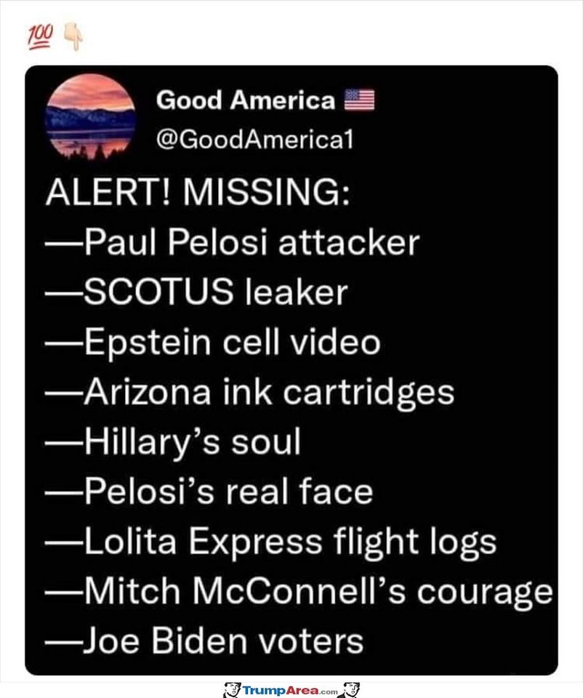Click the Pelosi's real face line
583x698 pixels.
[x=209, y=492]
